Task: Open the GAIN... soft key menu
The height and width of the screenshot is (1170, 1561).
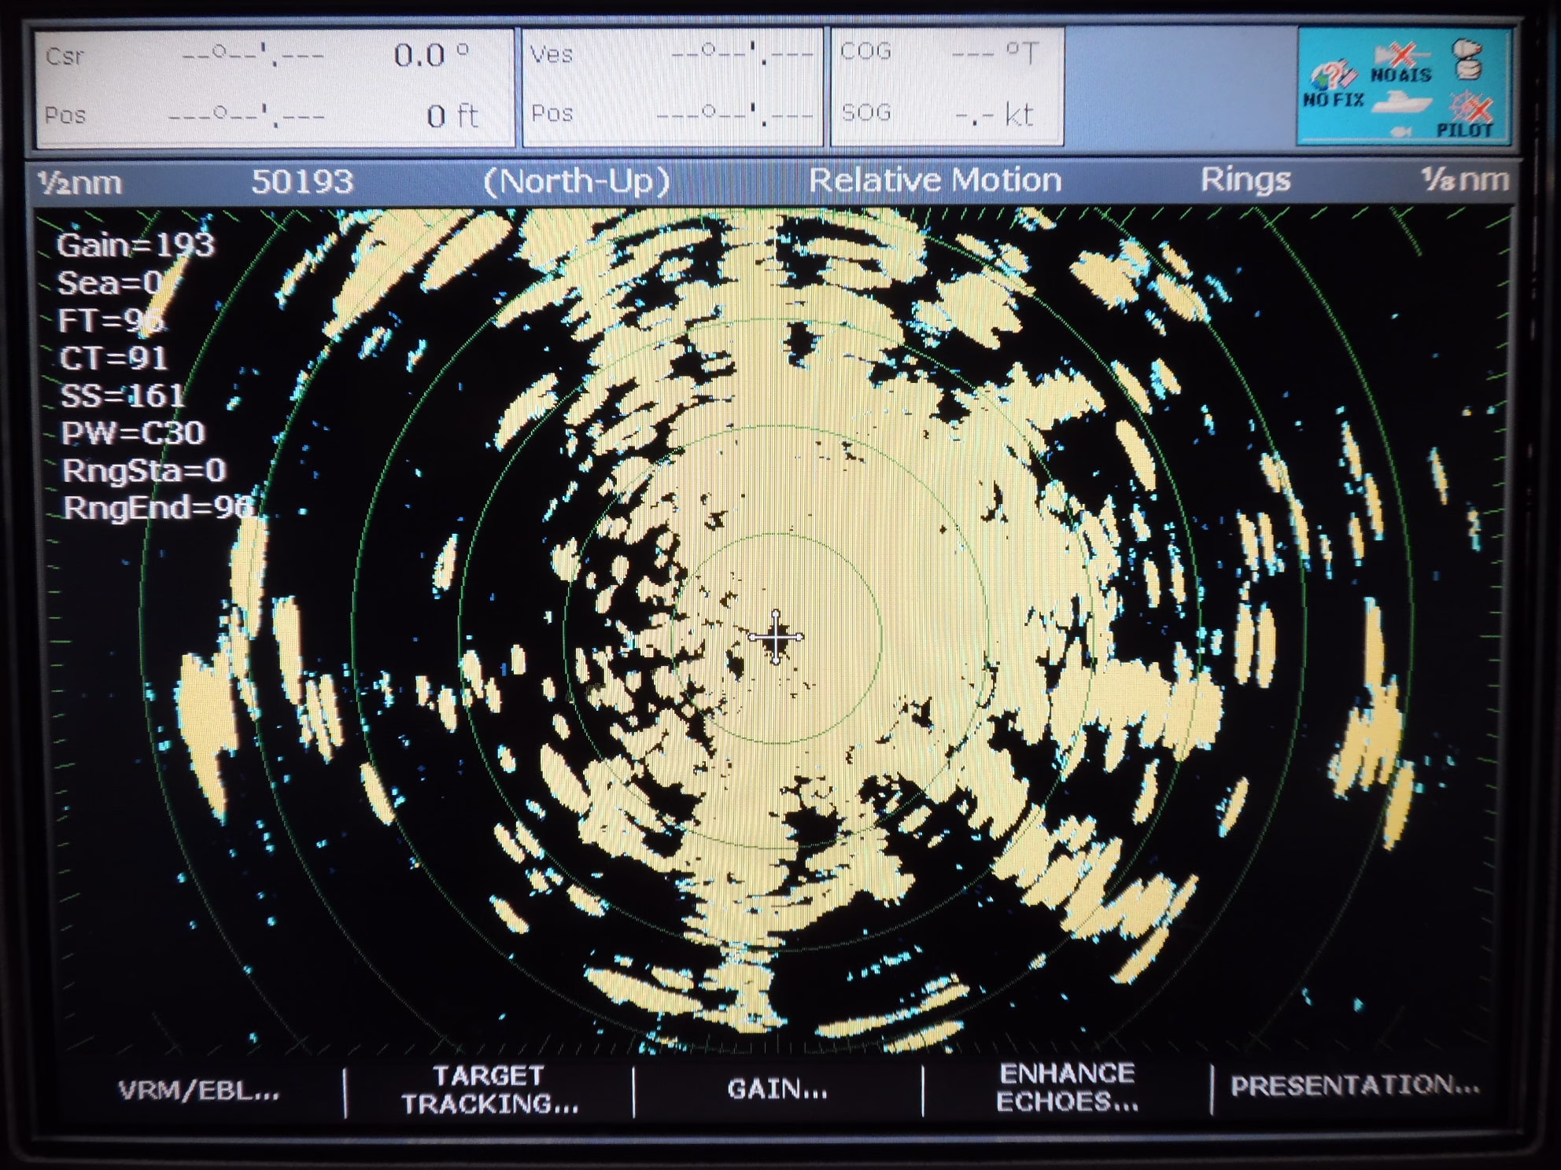Action: 777,1089
